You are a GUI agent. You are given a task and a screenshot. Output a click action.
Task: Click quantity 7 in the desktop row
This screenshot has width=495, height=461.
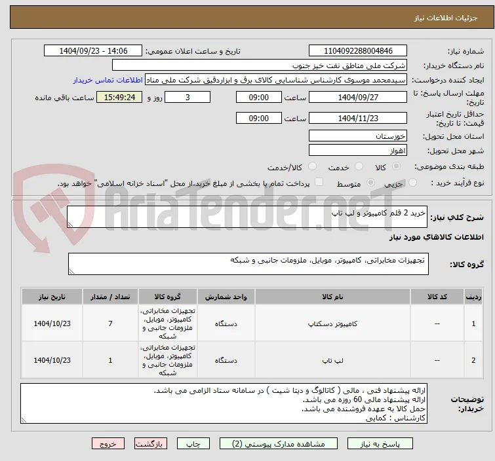point(110,323)
